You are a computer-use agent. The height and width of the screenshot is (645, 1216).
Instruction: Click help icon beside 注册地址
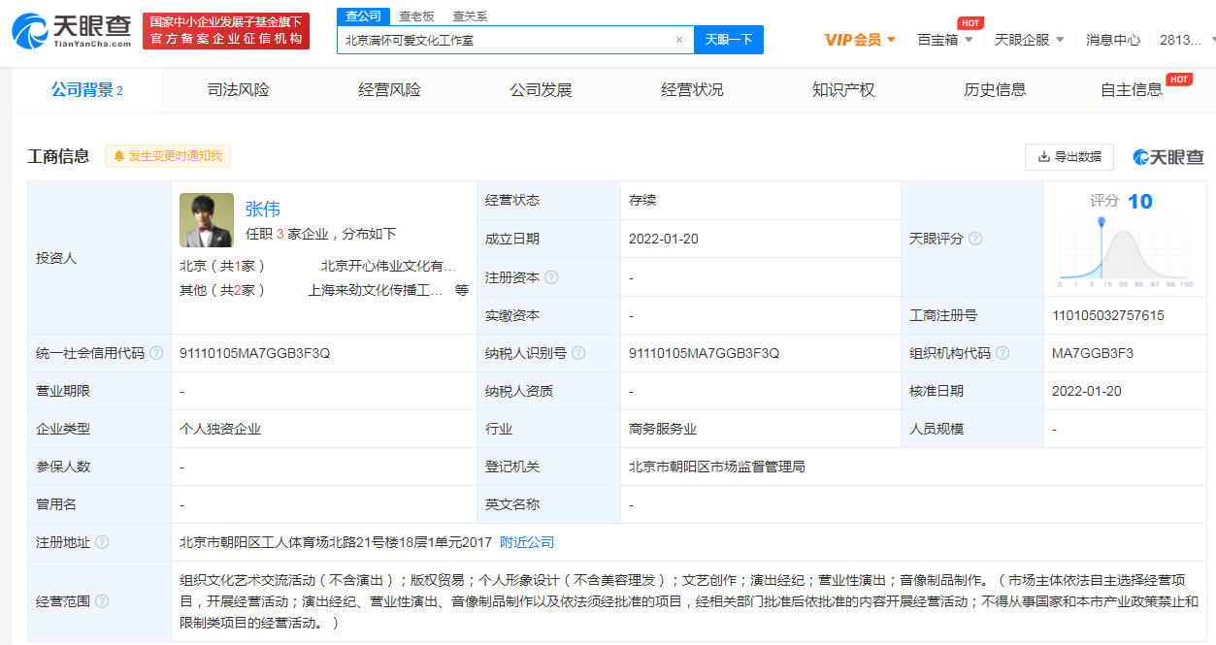[x=102, y=542]
